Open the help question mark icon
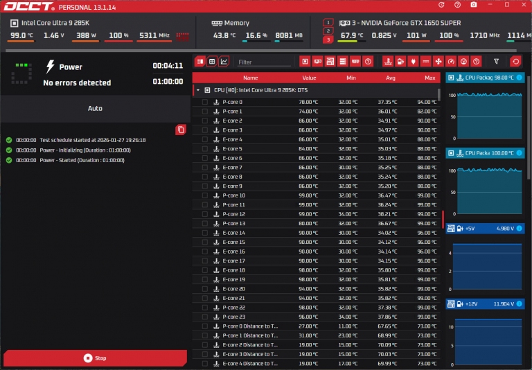This screenshot has height=370, width=532. [457, 5]
